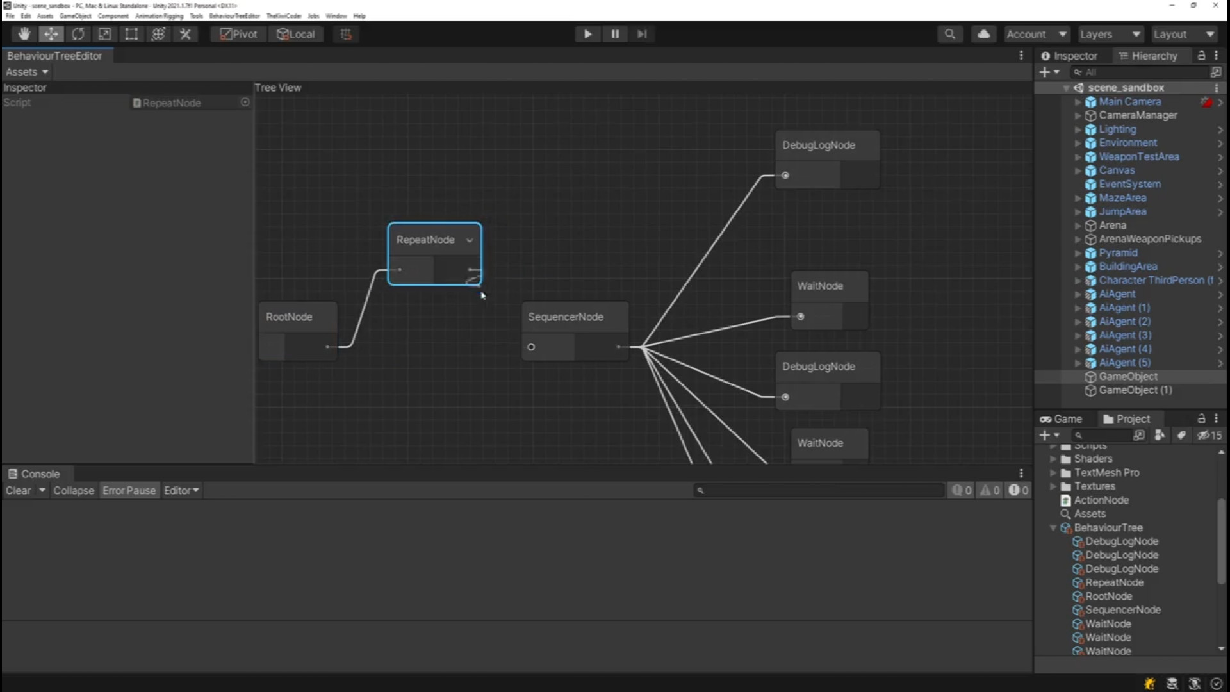Screen dimensions: 1230x692
Task: Toggle Error Pause in Console
Action: coord(129,490)
